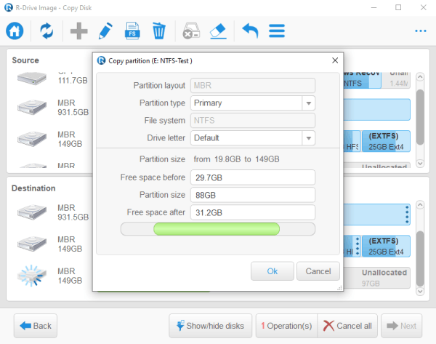Click the Free space before field

252,177
